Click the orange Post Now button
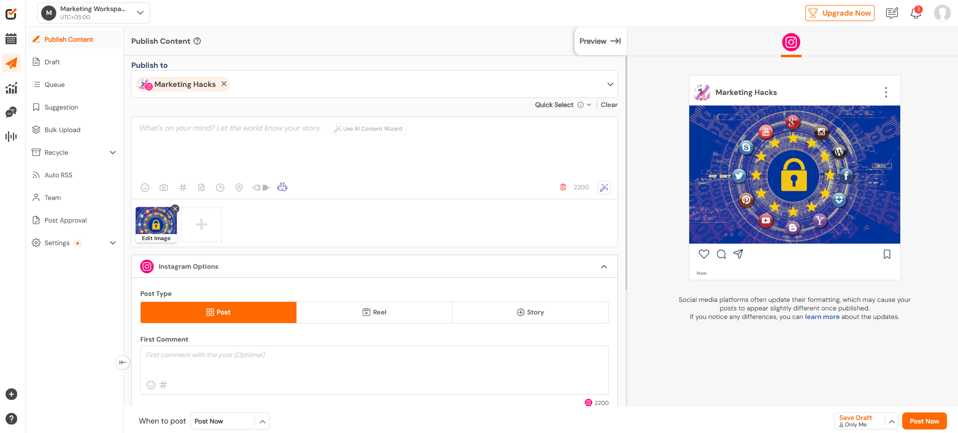 (x=924, y=421)
